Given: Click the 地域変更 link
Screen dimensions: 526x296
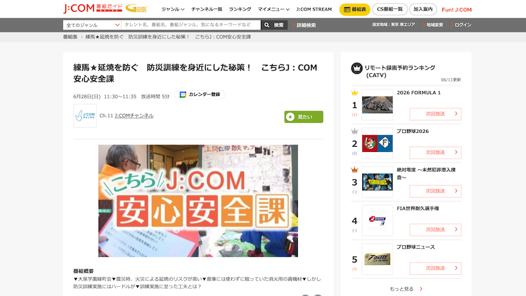Looking at the screenshot, I should (433, 25).
